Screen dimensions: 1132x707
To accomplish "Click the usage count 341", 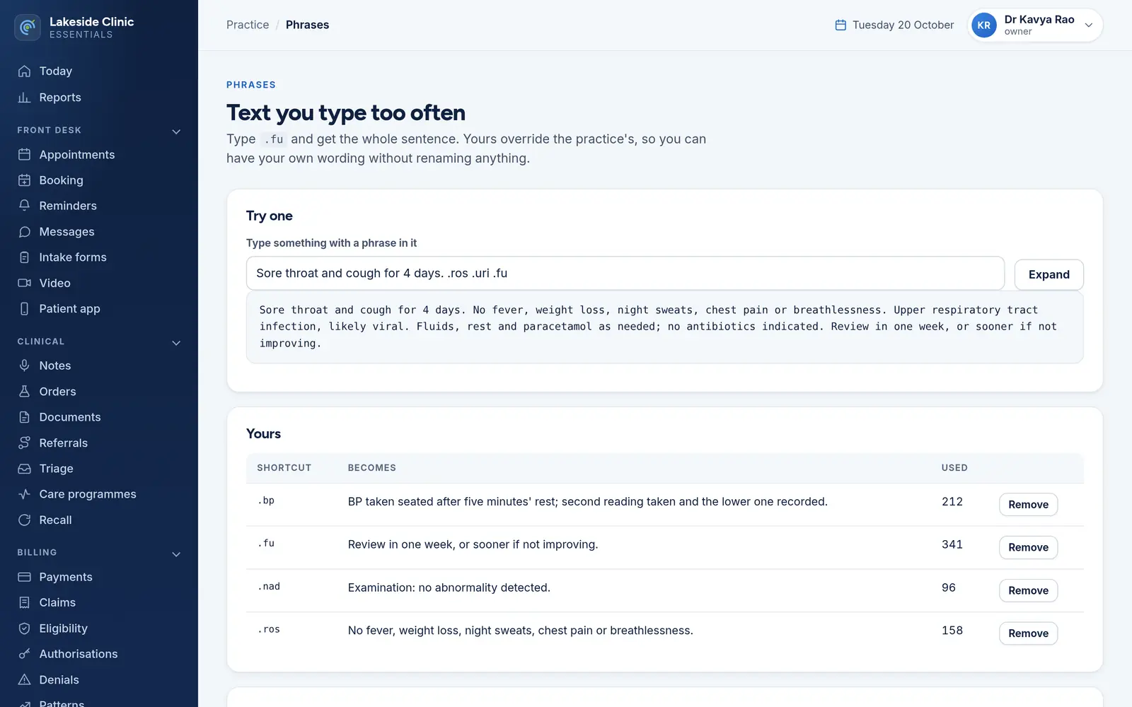I will coord(952,544).
